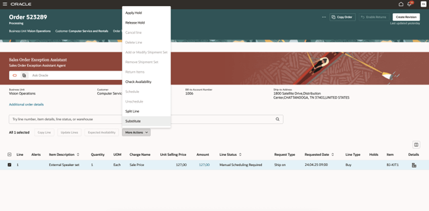This screenshot has height=211, width=429.
Task: Open the PA user profile avatar
Action: click(423, 4)
